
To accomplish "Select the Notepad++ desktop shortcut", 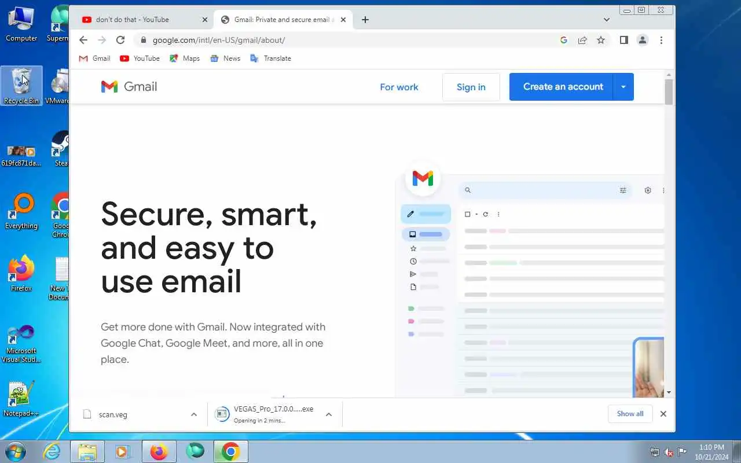I will pyautogui.click(x=21, y=399).
